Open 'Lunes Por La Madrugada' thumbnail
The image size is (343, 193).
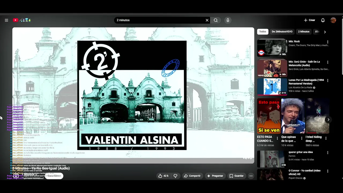272,87
